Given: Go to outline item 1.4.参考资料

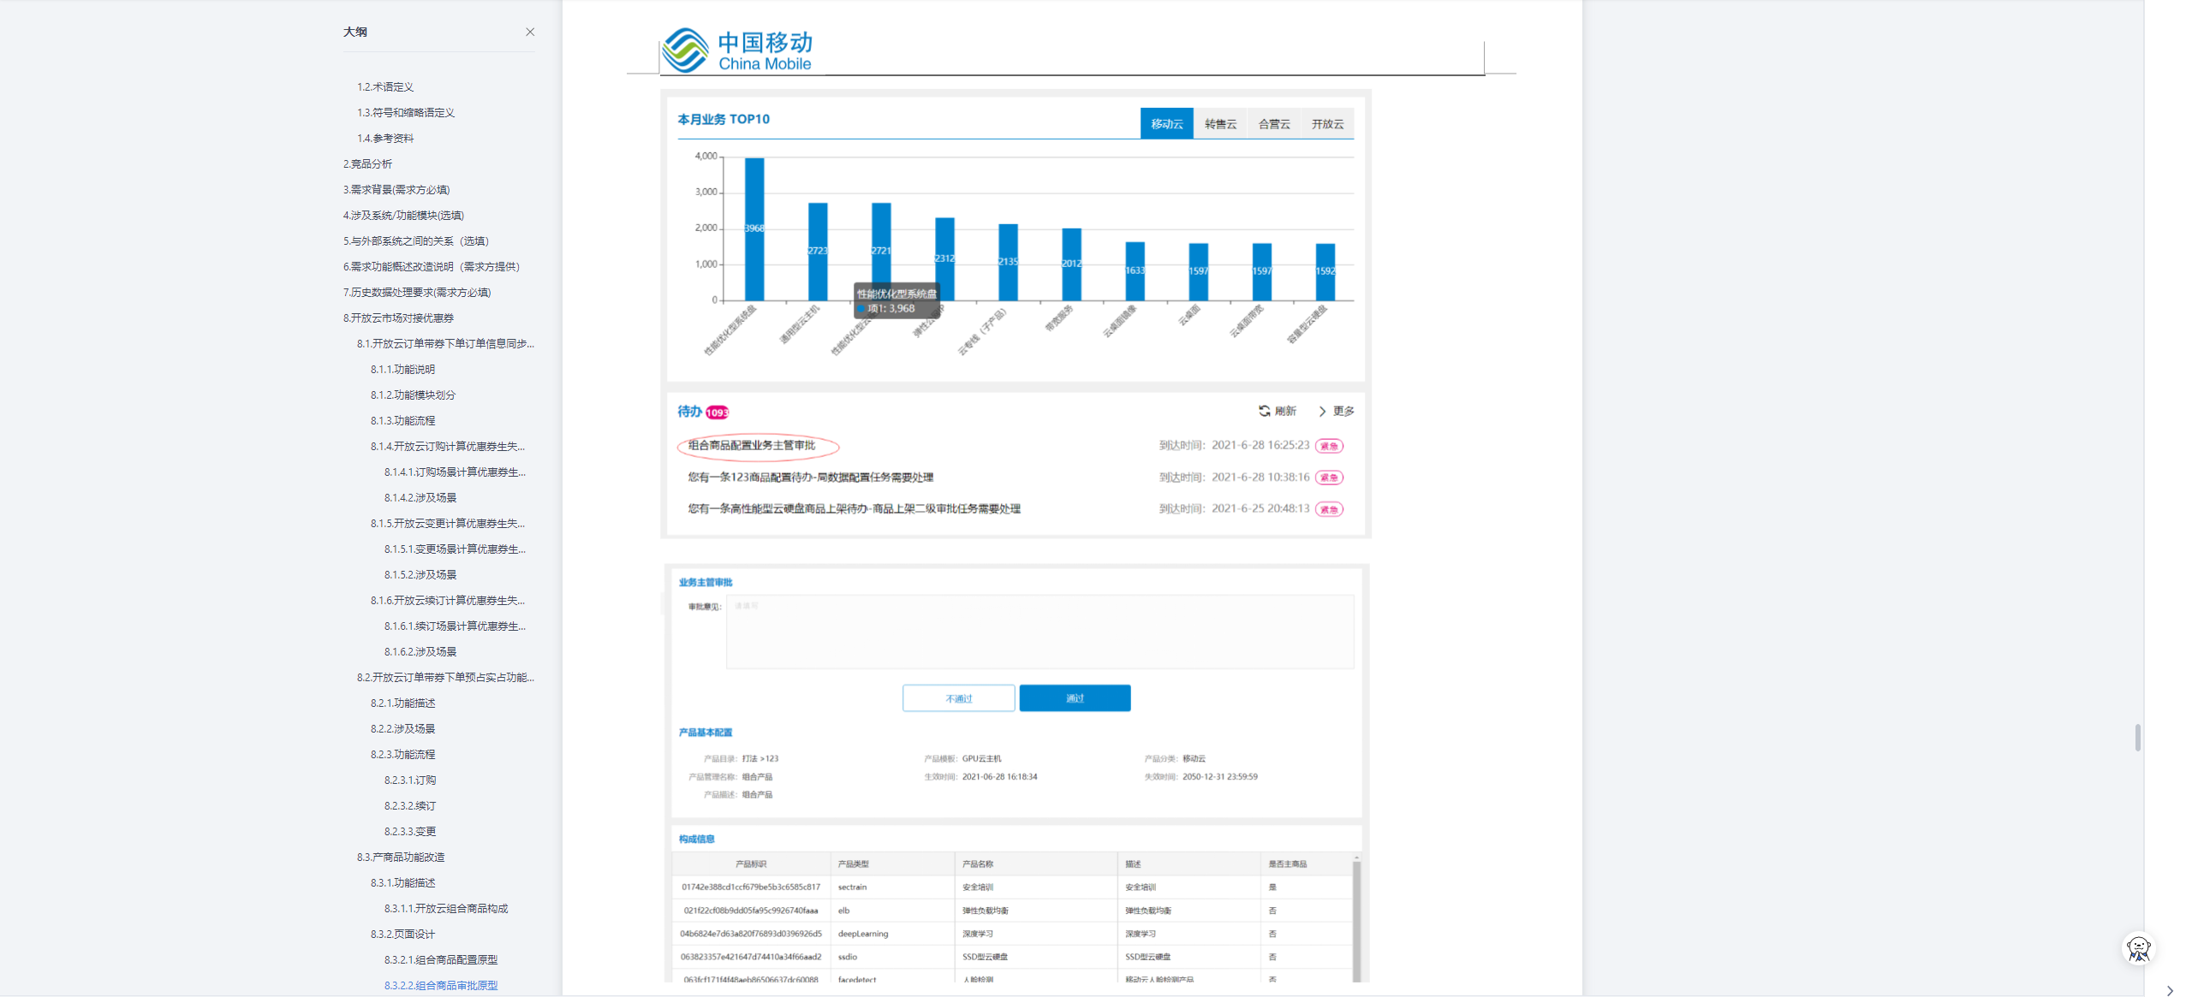Looking at the screenshot, I should click(385, 138).
